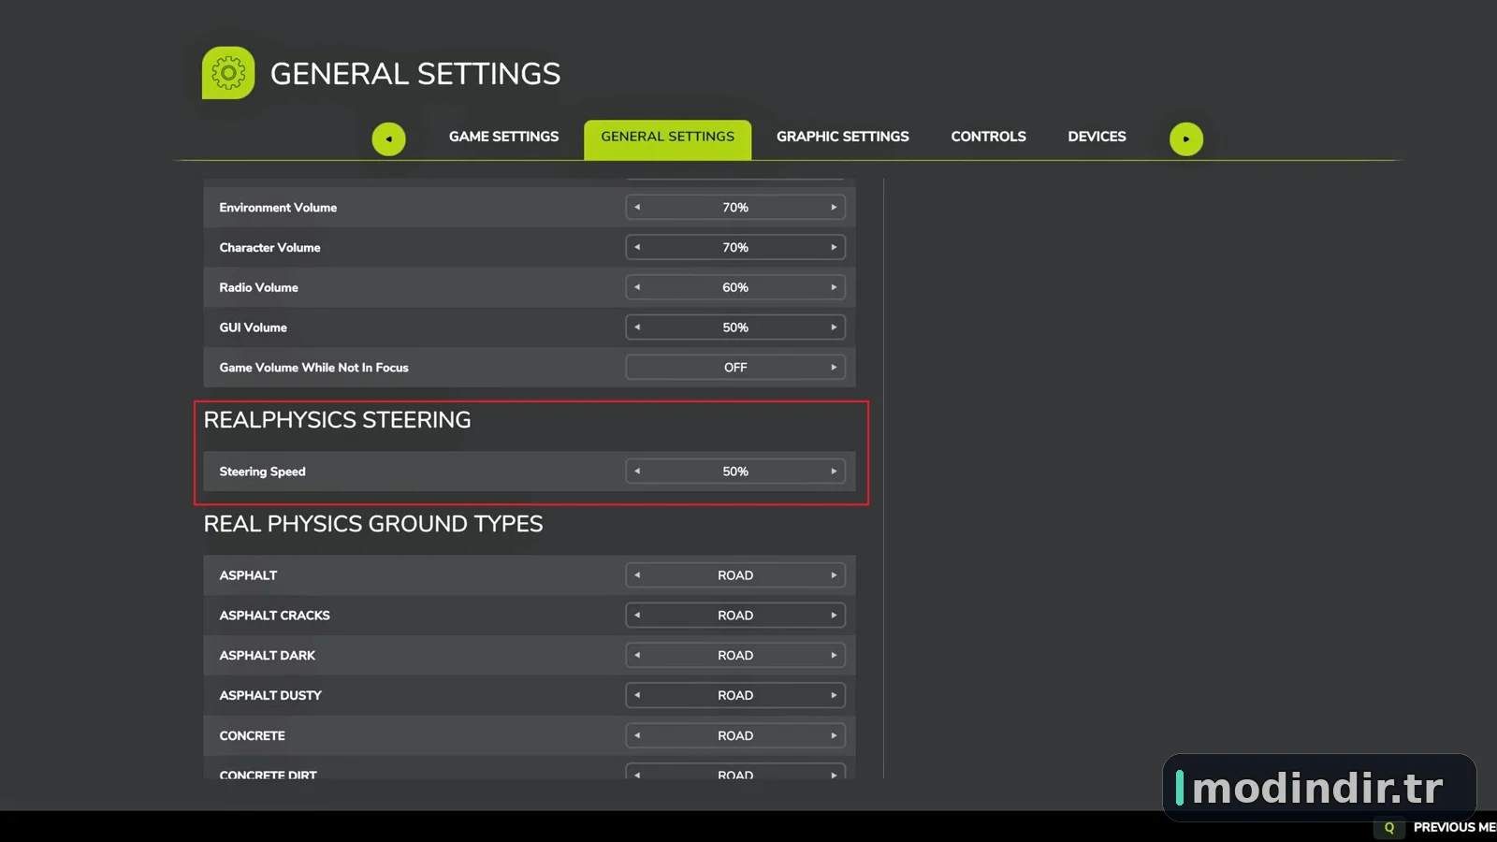The image size is (1497, 842).
Task: Increase GUI Volume with the right arrow
Action: pyautogui.click(x=834, y=327)
